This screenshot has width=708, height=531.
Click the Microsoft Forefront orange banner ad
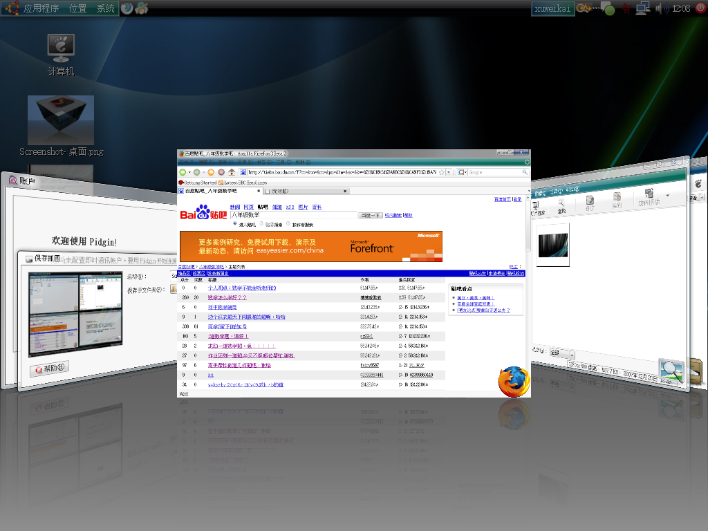pyautogui.click(x=311, y=246)
